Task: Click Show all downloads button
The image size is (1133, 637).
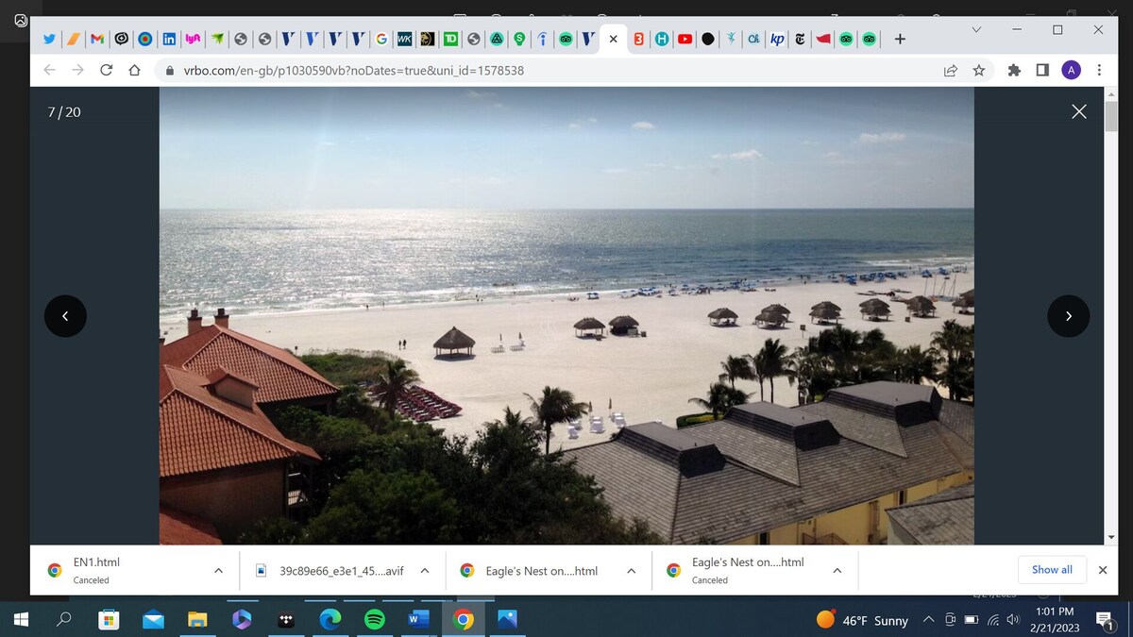Action: [1051, 569]
